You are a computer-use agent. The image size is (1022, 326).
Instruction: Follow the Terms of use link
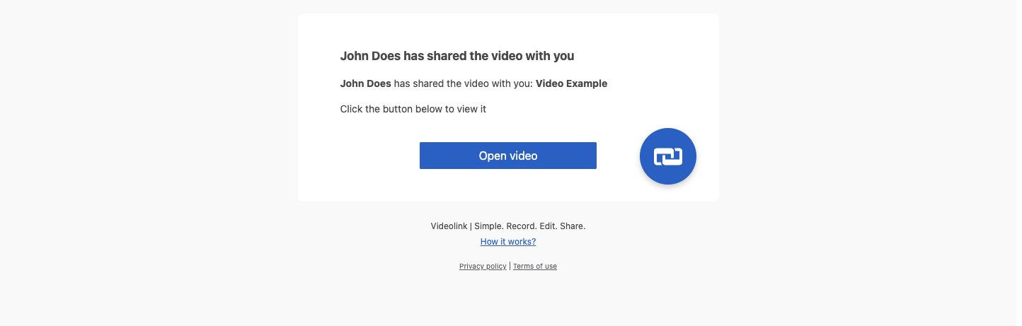pyautogui.click(x=534, y=267)
